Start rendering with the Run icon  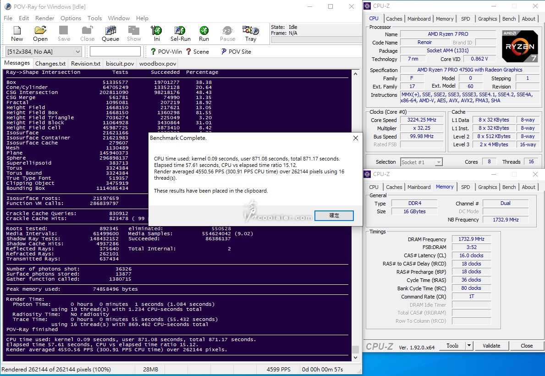[204, 34]
